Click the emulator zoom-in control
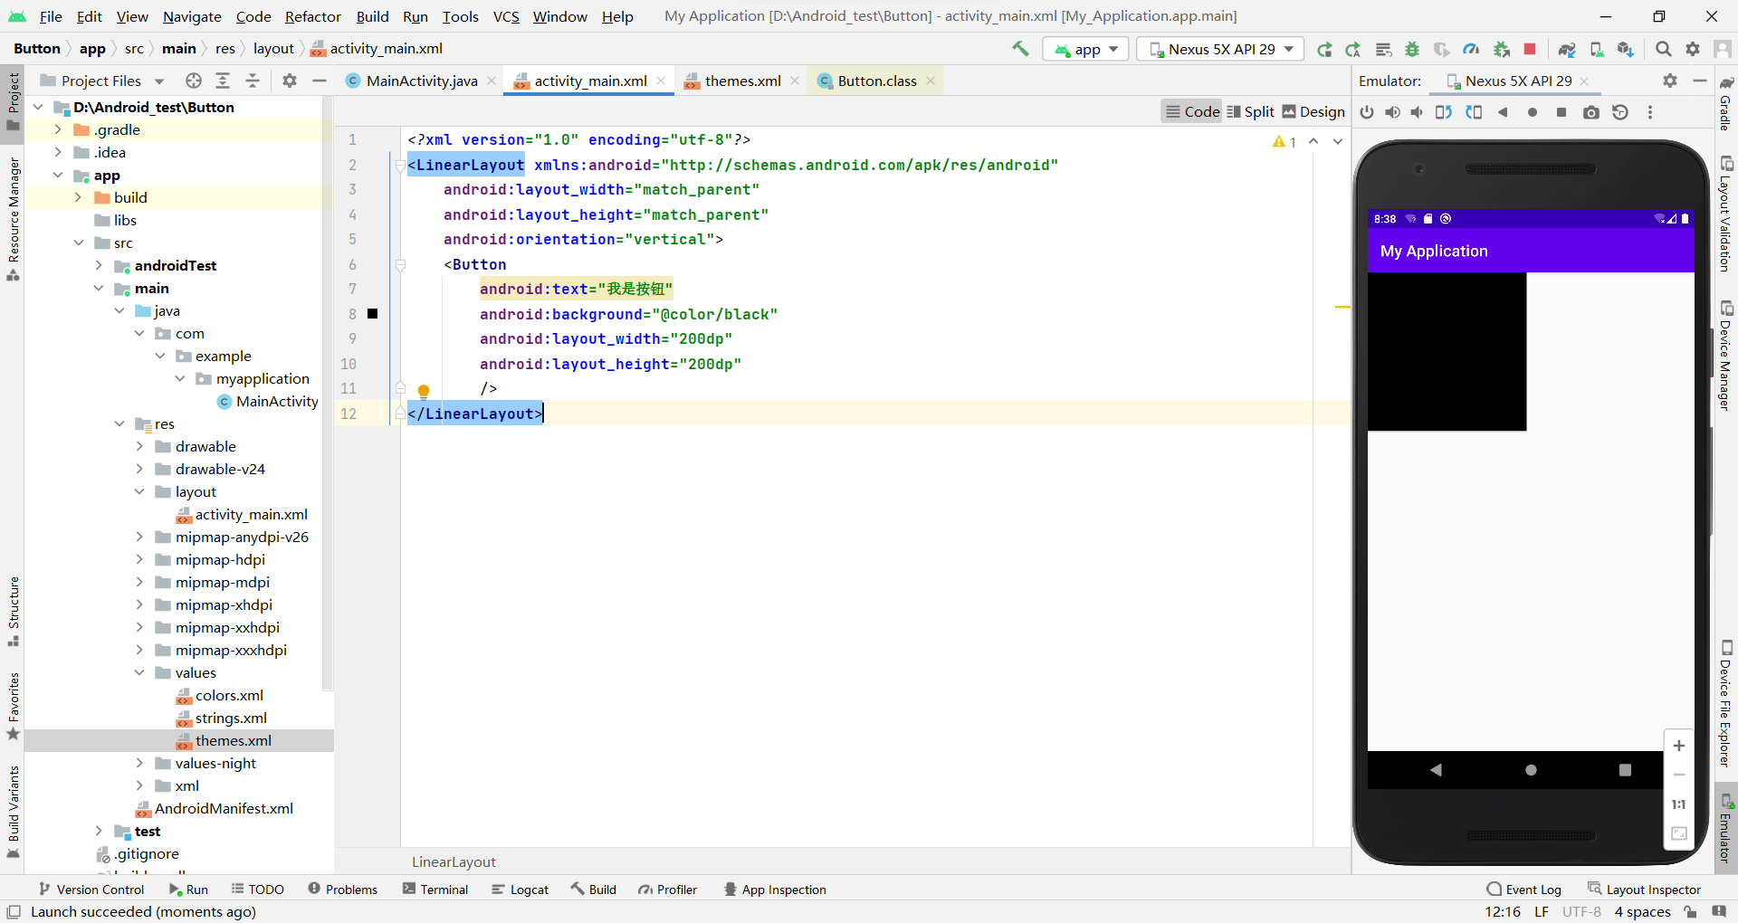1738x923 pixels. click(1680, 746)
